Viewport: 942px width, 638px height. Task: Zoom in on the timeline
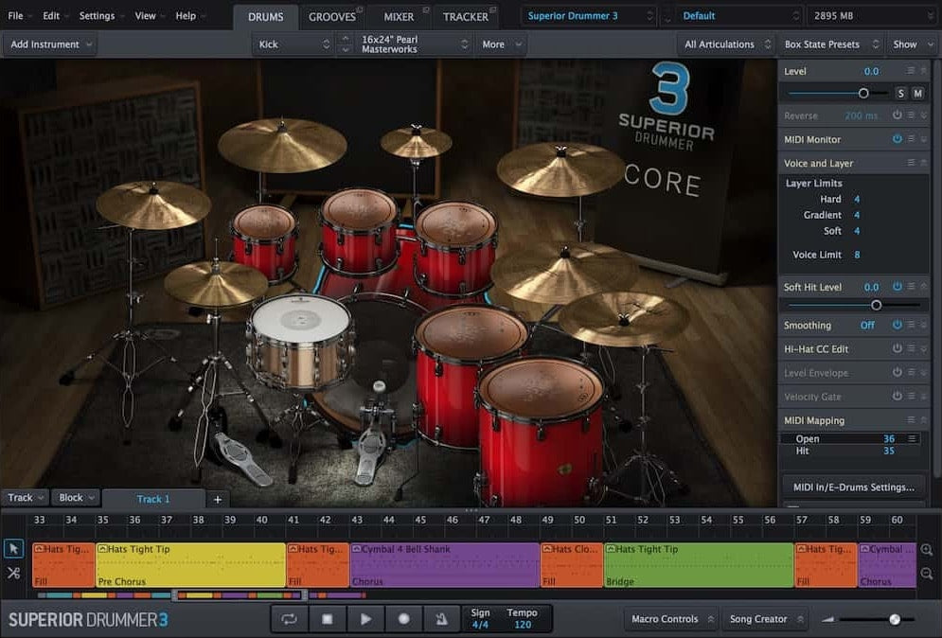(x=926, y=550)
